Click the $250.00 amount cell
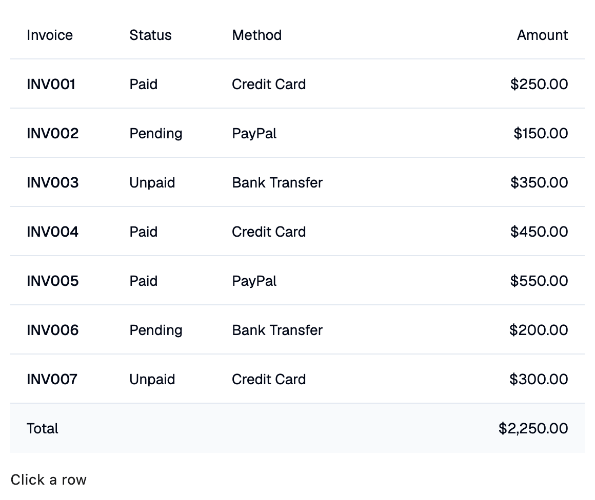This screenshot has height=500, width=595. (x=539, y=84)
